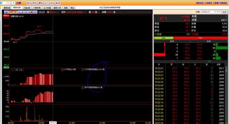This screenshot has height=124, width=229.
Task: Click the 10:22:15 trade row
Action: click(x=190, y=102)
